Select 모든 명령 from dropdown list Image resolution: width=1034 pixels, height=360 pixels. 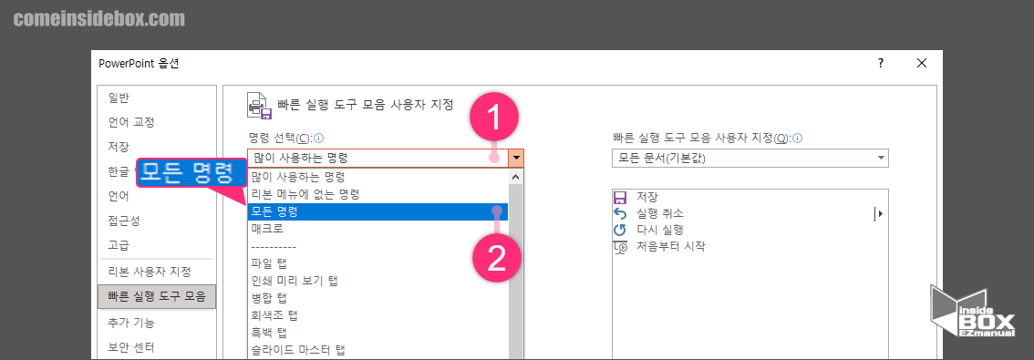click(377, 212)
